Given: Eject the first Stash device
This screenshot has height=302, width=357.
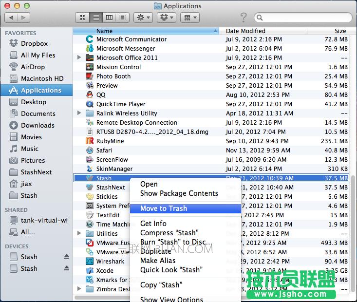Looking at the screenshot, I should (x=67, y=257).
